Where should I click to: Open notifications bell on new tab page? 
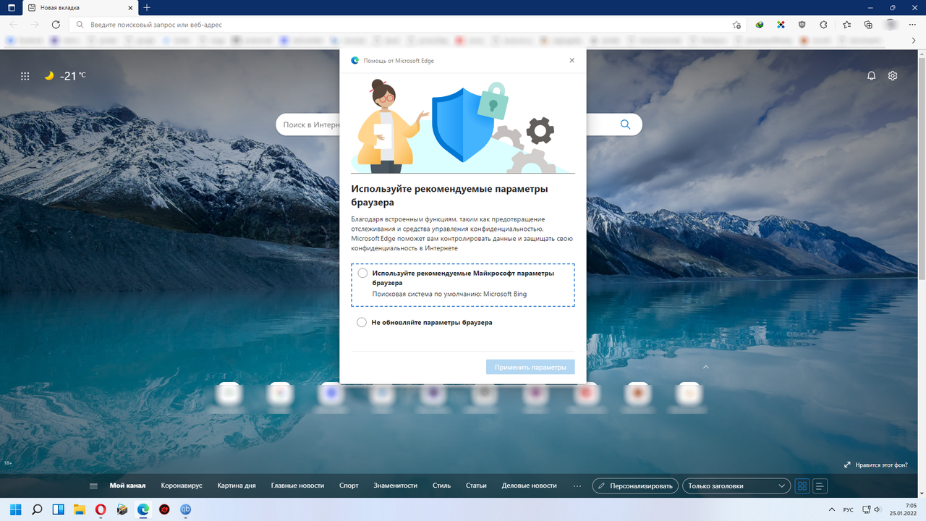point(872,76)
